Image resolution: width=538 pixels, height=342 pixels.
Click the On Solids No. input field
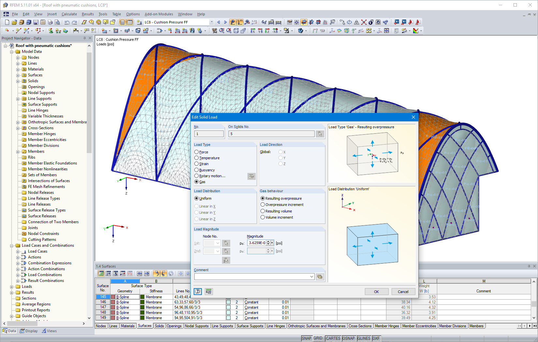point(272,134)
